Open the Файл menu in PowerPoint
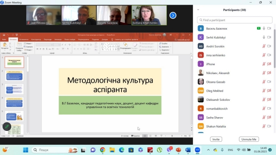276x155 pixels. pyautogui.click(x=4, y=40)
